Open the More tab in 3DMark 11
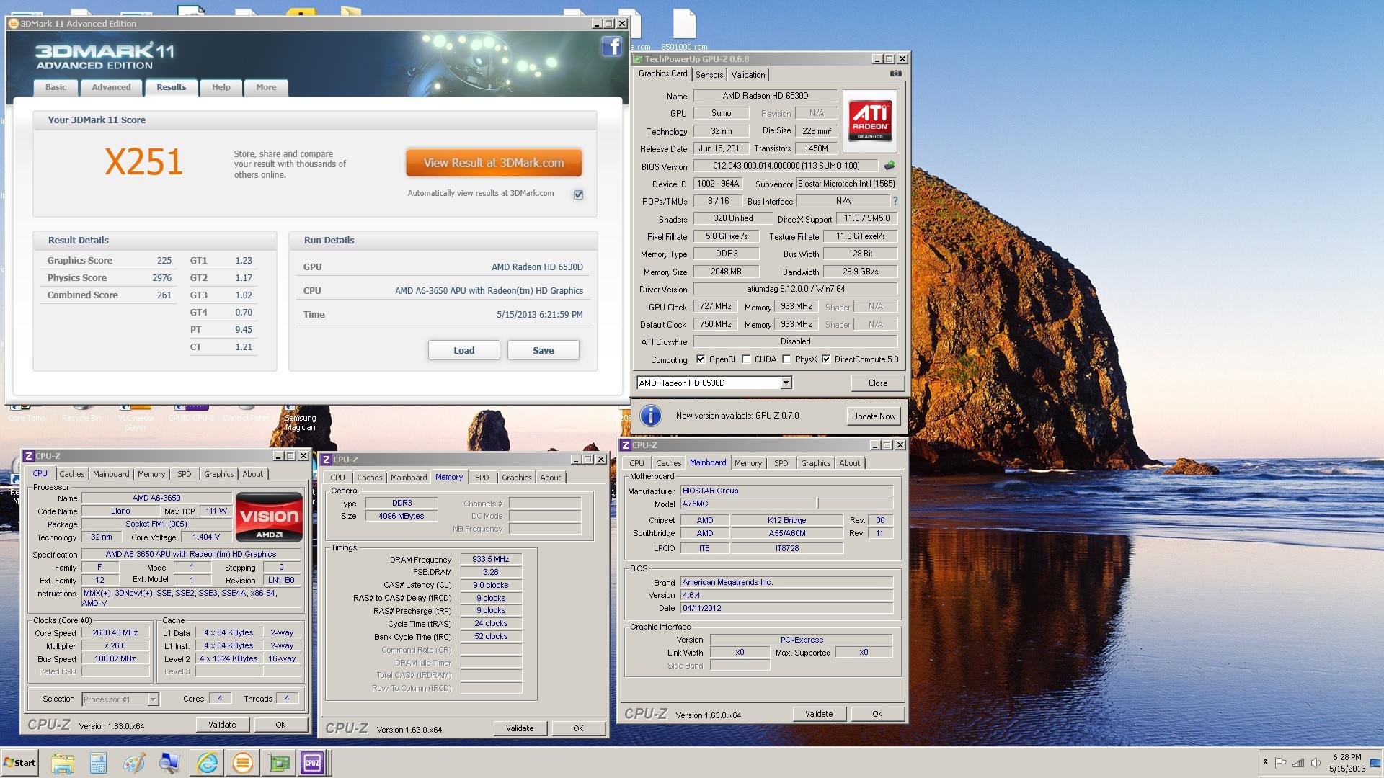The width and height of the screenshot is (1384, 778). click(x=266, y=87)
